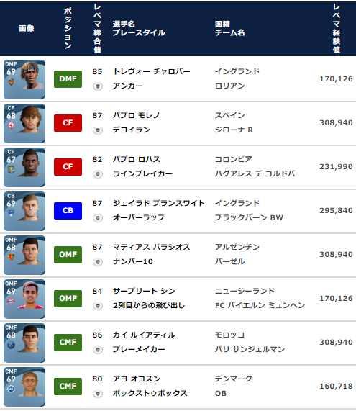
Task: Click the shield icon beside パブロ モレノ
Action: click(97, 130)
